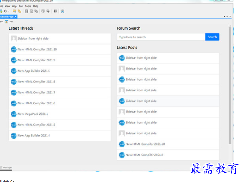This screenshot has height=182, width=242.
Task: Close the Welcome Page tab
Action: [x=15, y=16]
